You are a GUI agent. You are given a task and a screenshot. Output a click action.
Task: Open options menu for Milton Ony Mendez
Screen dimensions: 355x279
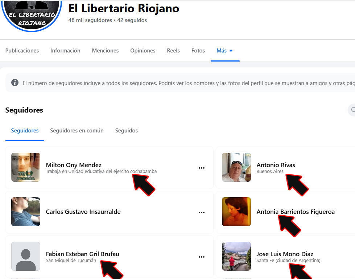pos(202,168)
